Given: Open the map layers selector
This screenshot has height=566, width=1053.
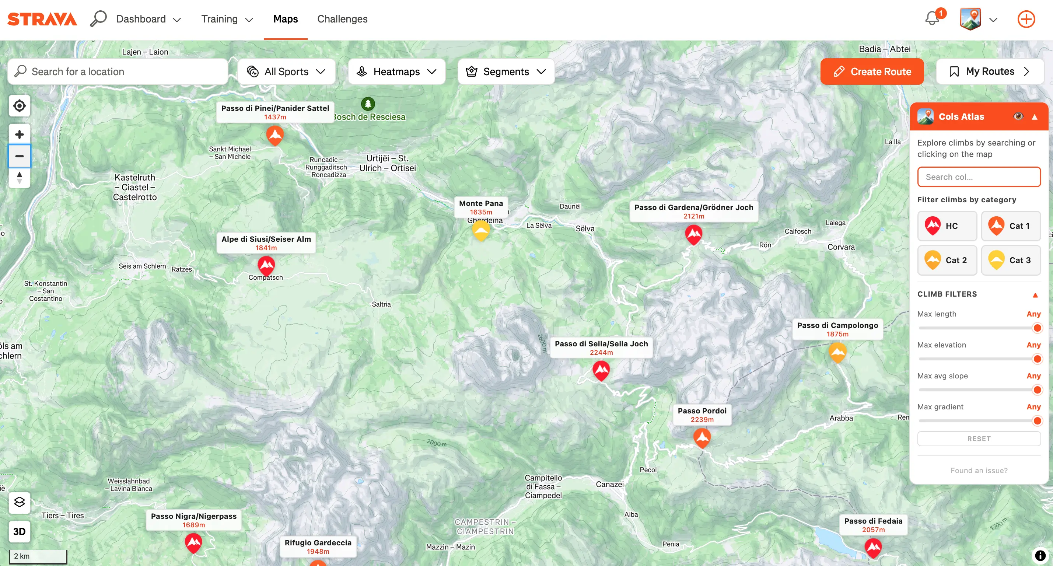Looking at the screenshot, I should click(19, 502).
